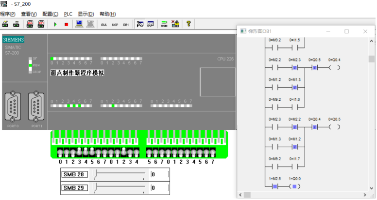Click the SMB 28 label button
The height and width of the screenshot is (200, 377).
74,174
